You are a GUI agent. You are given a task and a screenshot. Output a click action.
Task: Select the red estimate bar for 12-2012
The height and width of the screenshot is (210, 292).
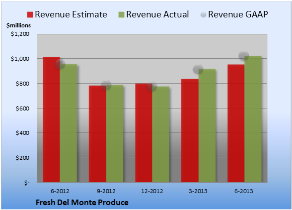click(x=144, y=133)
